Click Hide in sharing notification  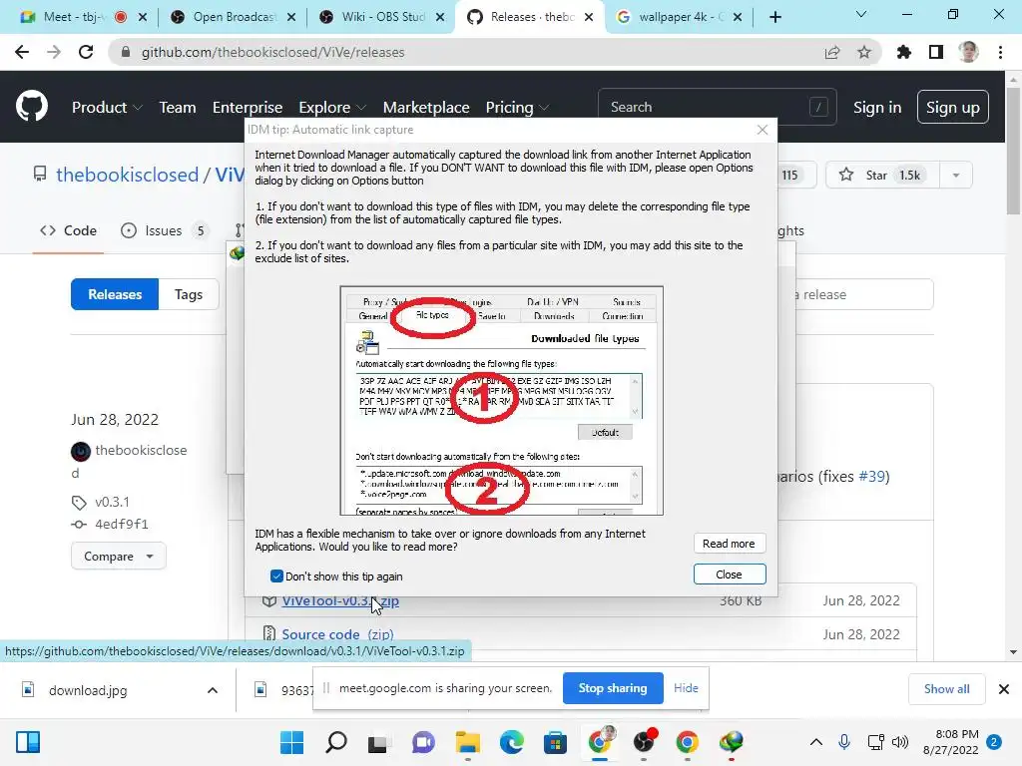(686, 688)
